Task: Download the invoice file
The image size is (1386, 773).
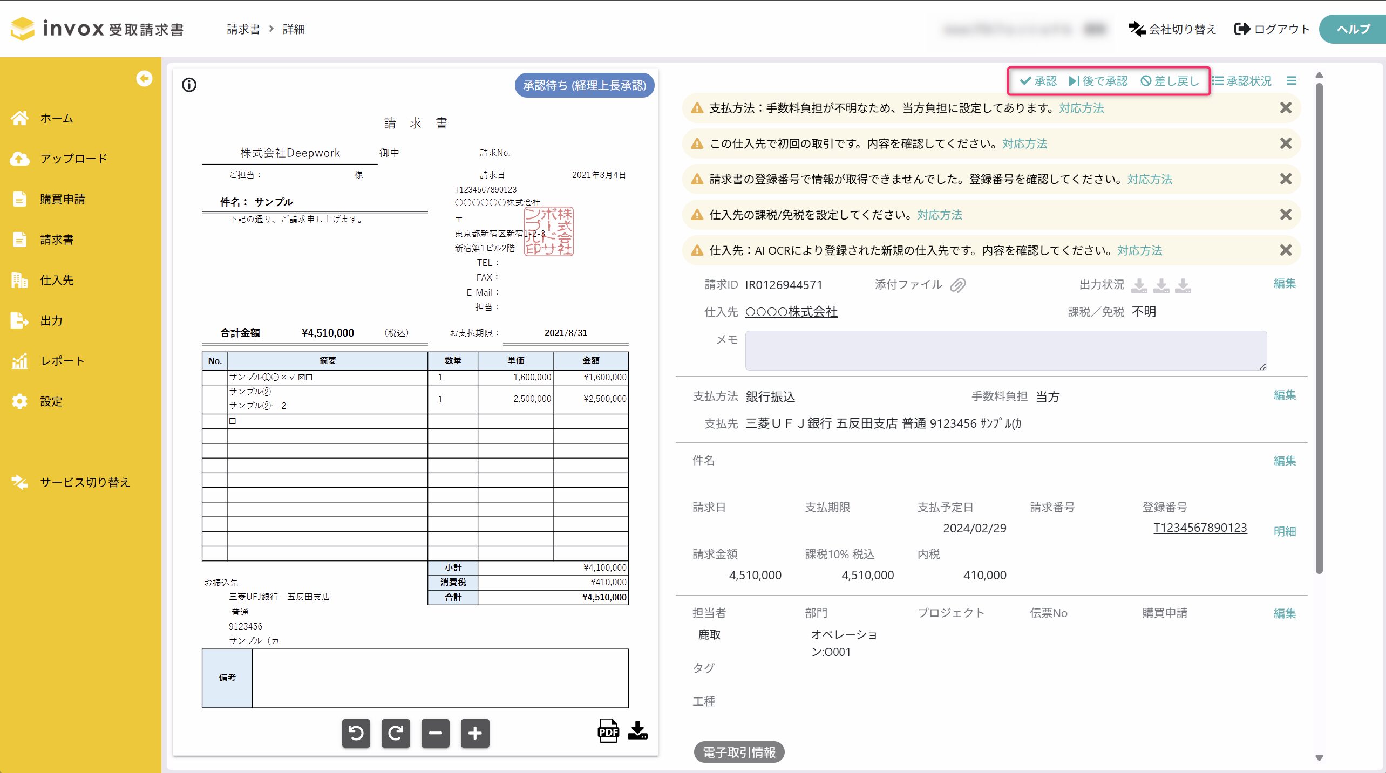Action: pos(638,730)
